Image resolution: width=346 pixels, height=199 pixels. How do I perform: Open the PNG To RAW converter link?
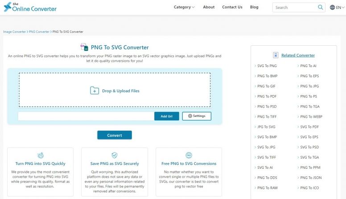[268, 188]
